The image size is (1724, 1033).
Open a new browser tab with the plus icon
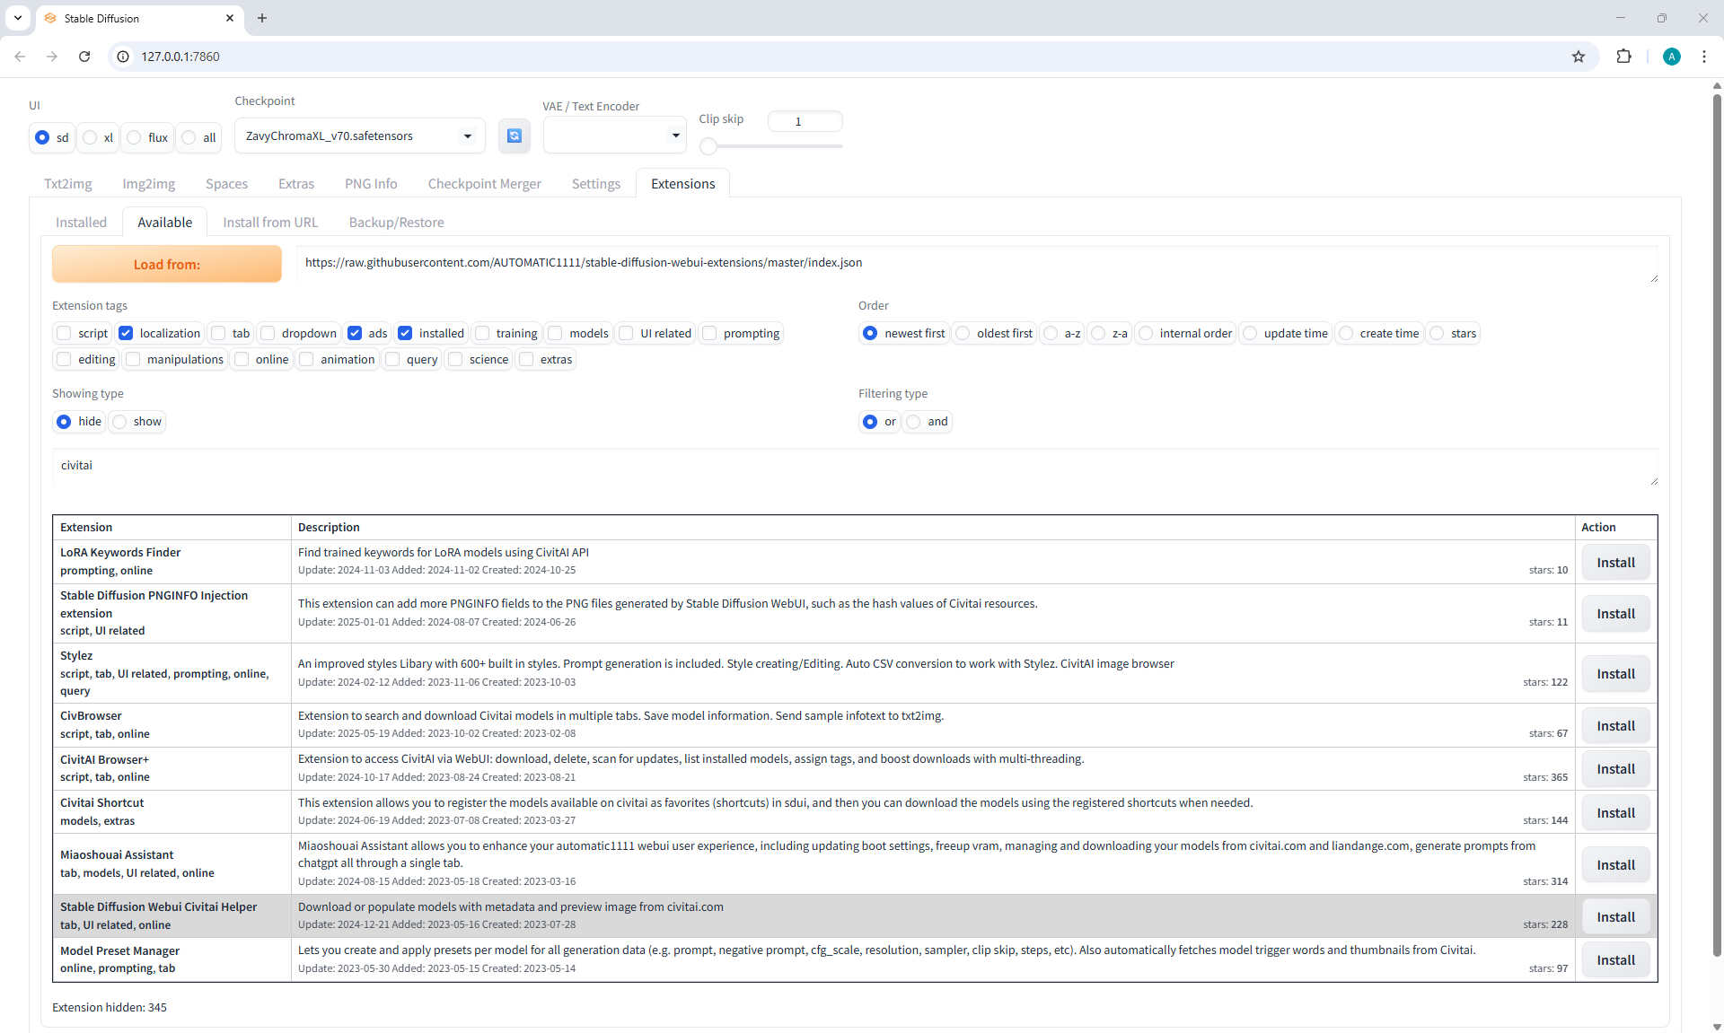click(x=262, y=18)
